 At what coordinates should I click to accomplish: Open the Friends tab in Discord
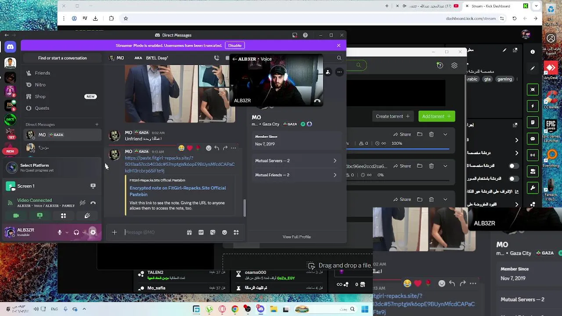pyautogui.click(x=62, y=73)
